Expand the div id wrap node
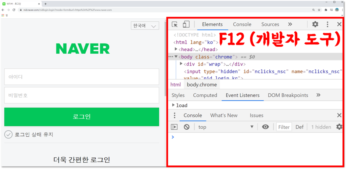The height and width of the screenshot is (169, 355). pos(181,64)
